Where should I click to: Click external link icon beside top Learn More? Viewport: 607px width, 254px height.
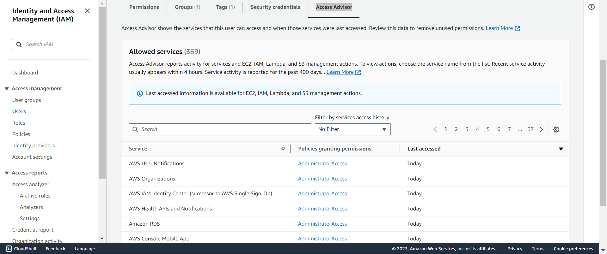(x=518, y=28)
